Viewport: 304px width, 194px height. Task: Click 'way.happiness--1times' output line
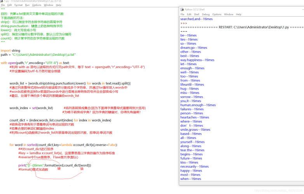click(197, 60)
